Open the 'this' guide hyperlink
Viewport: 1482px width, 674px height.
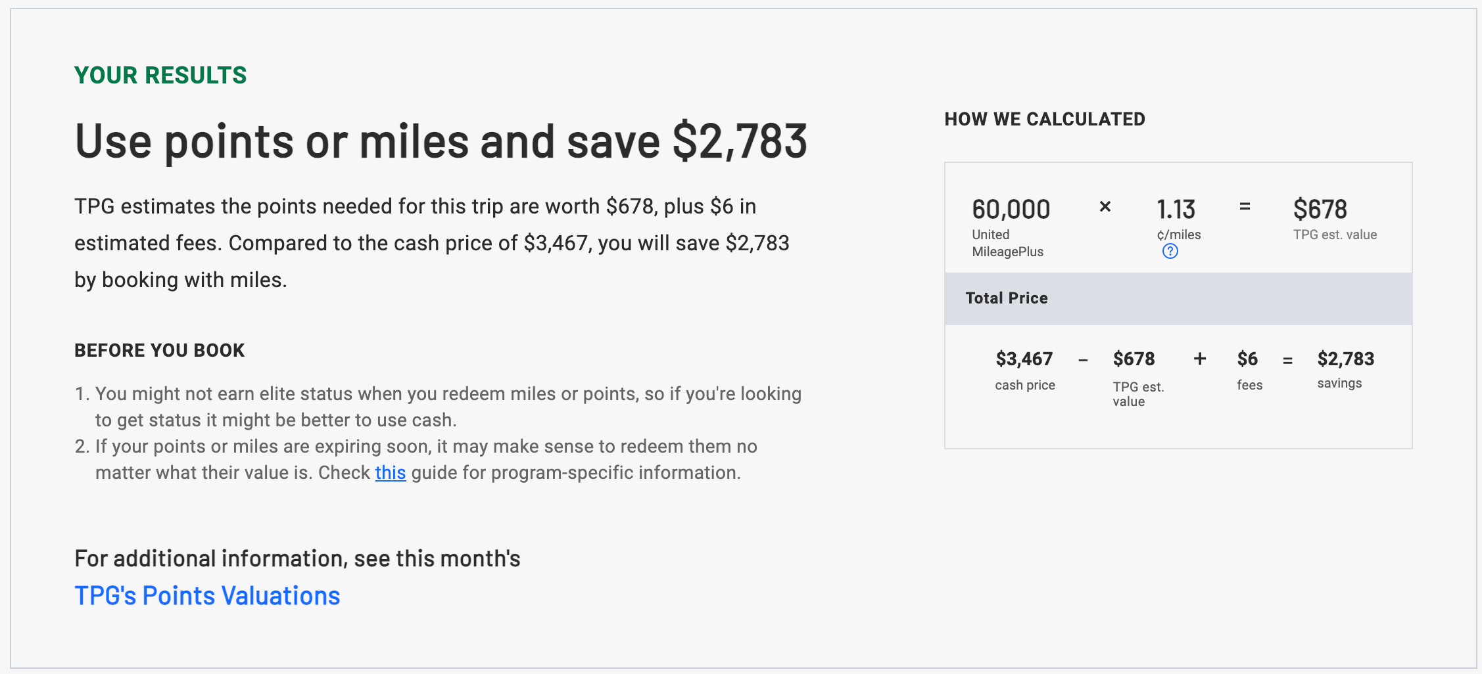(x=390, y=472)
